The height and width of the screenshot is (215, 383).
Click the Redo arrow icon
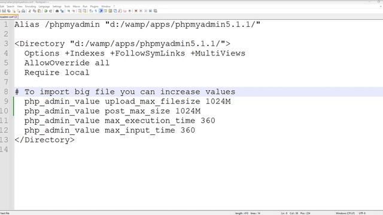click(x=50, y=11)
